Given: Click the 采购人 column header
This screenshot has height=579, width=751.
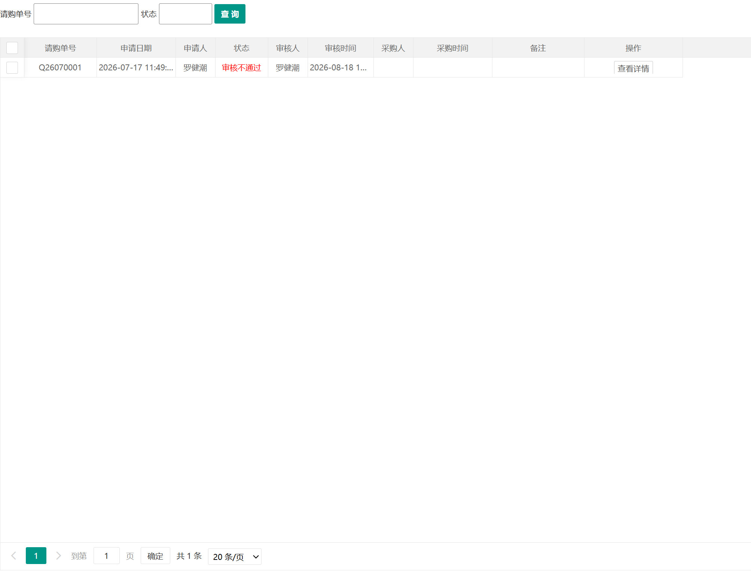Looking at the screenshot, I should (x=393, y=48).
